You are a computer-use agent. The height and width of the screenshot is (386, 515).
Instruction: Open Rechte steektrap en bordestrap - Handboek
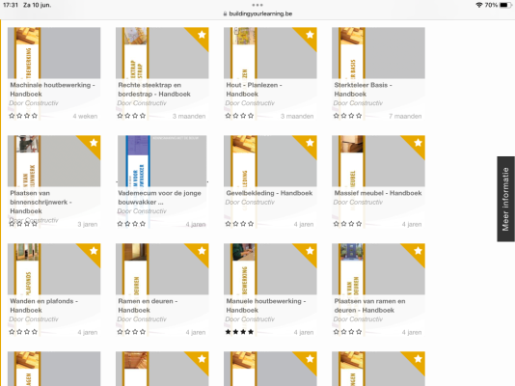[154, 90]
